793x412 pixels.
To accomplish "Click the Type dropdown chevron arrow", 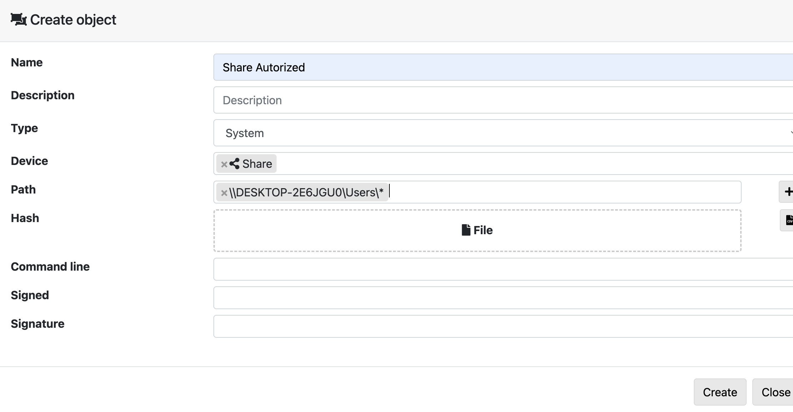I will click(x=791, y=133).
